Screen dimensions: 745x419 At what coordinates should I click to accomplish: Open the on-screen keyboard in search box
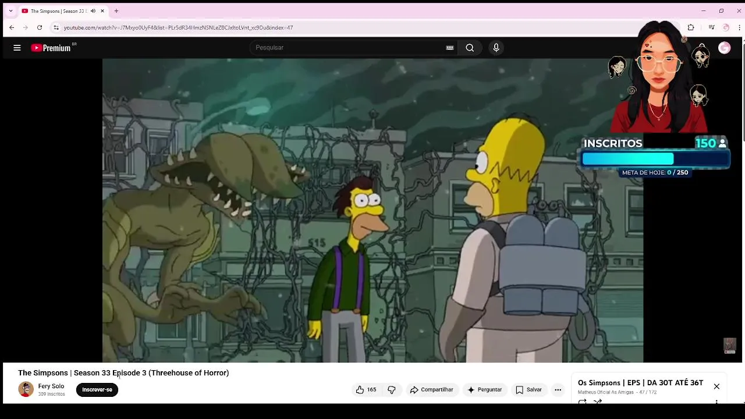[450, 48]
